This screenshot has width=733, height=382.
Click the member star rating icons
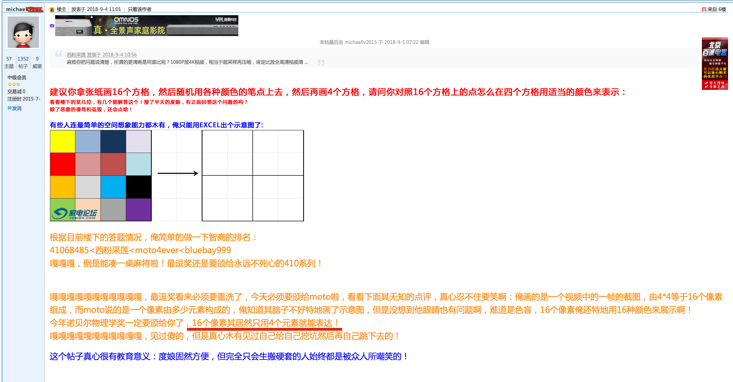tap(14, 84)
